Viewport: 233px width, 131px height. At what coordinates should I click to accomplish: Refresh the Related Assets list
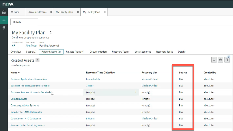tap(214, 60)
